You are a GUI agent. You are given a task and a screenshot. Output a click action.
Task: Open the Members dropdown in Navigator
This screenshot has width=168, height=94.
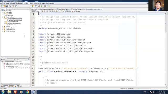pyautogui.click(x=8, y=60)
